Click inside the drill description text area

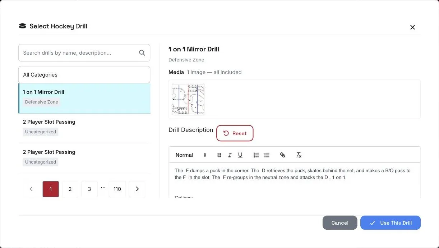294,180
